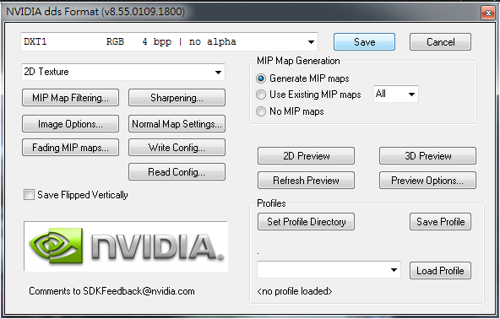Click the Save button
Viewport: 500px width, 319px height.
coord(364,41)
